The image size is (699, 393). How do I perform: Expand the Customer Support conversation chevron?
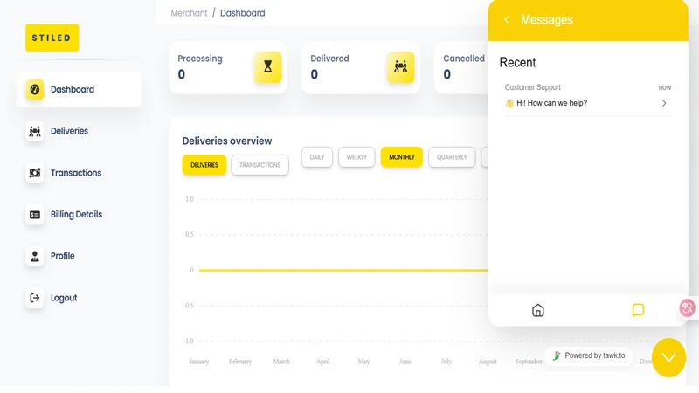click(664, 103)
